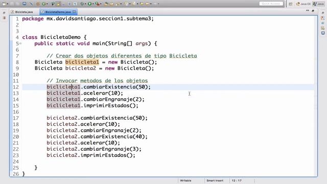Open the Run configurations dropdown arrow
Image resolution: width=327 pixels, height=184 pixels.
[93, 4]
